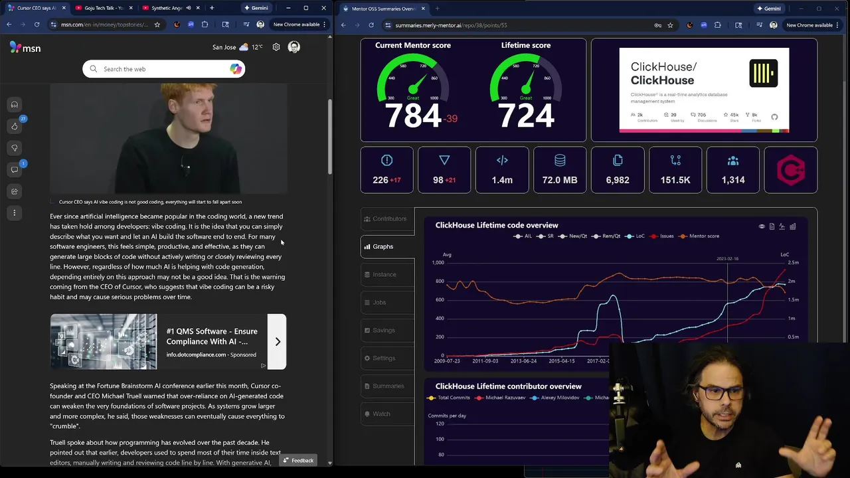Click the line-chart icon in code overview header
Image resolution: width=850 pixels, height=478 pixels.
tap(782, 226)
